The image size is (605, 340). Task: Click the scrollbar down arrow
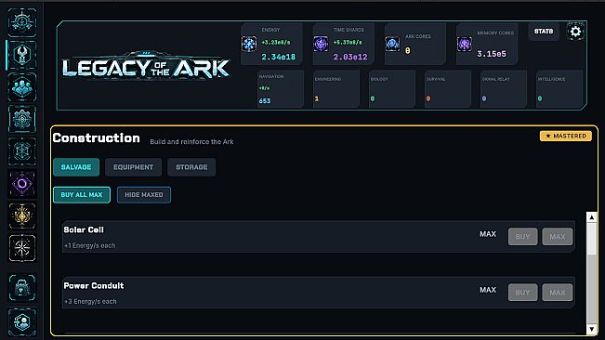pos(591,329)
